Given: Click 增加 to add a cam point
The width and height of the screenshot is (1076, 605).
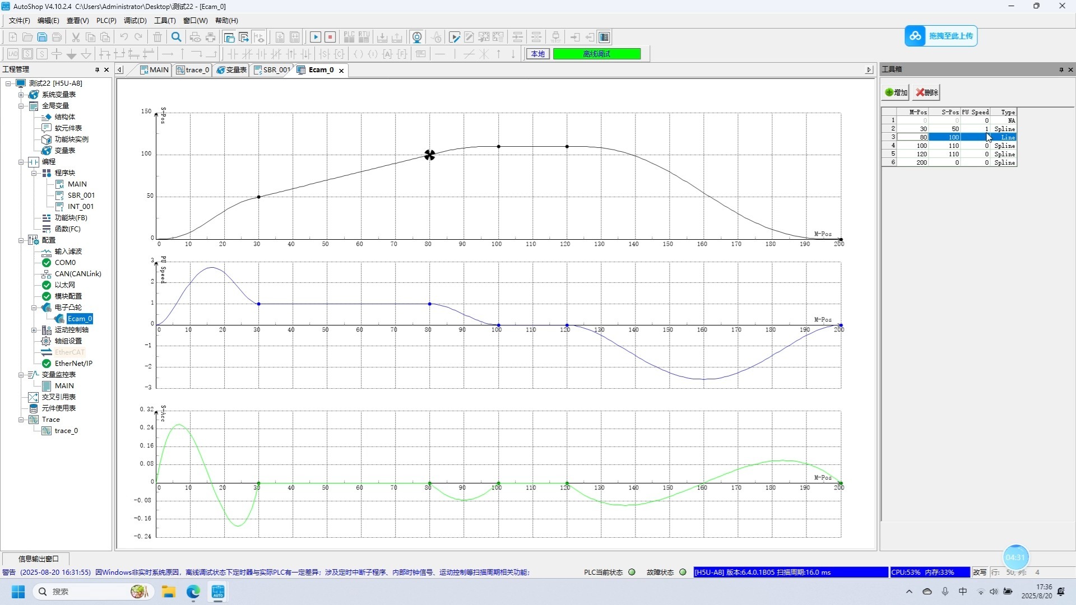Looking at the screenshot, I should (896, 92).
